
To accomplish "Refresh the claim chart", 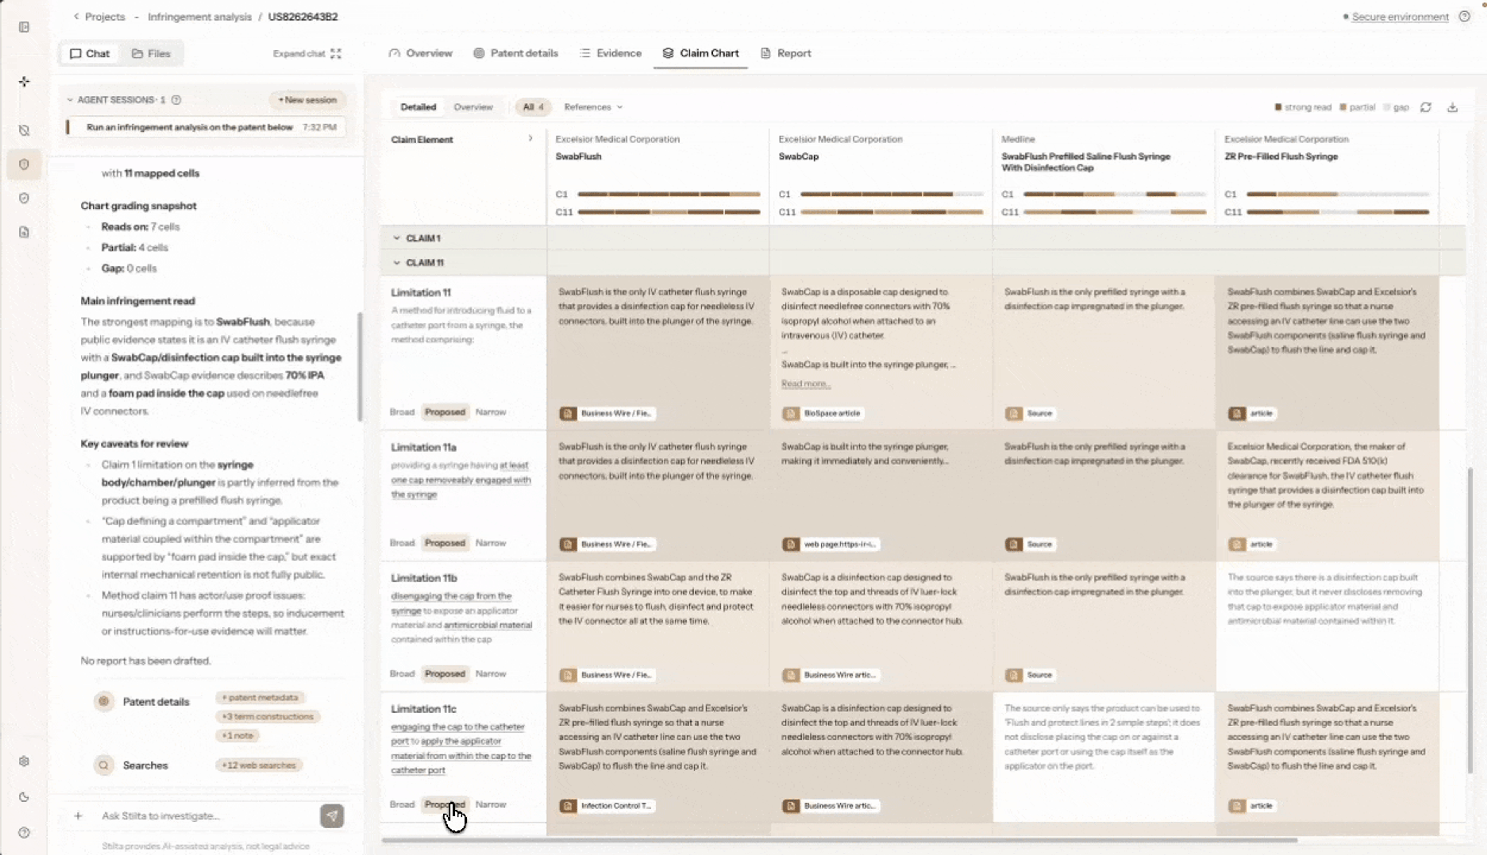I will coord(1426,107).
